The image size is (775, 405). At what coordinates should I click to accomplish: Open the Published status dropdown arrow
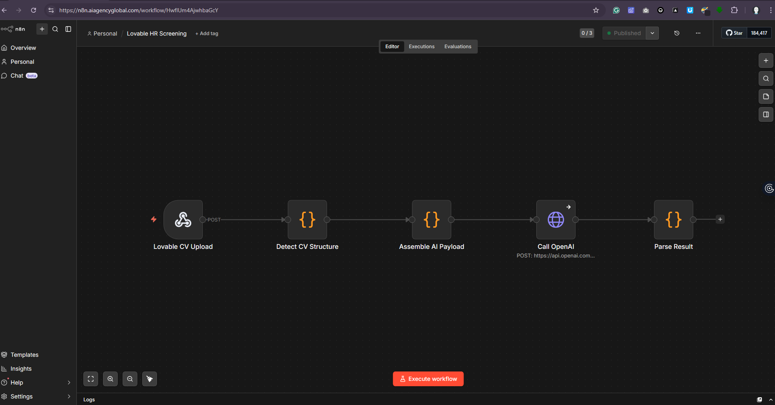[652, 33]
